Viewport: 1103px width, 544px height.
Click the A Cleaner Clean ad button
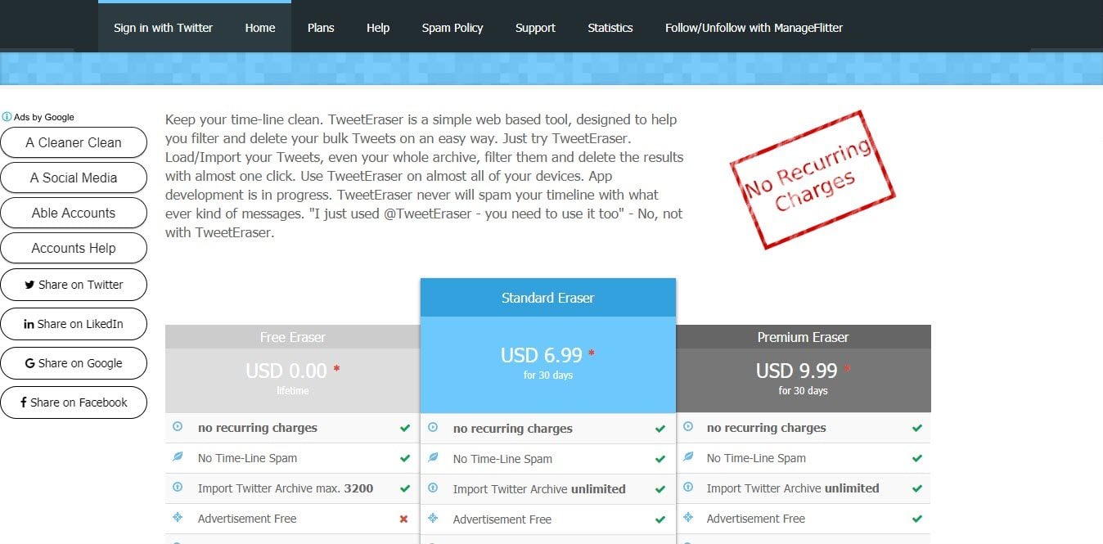pos(74,142)
